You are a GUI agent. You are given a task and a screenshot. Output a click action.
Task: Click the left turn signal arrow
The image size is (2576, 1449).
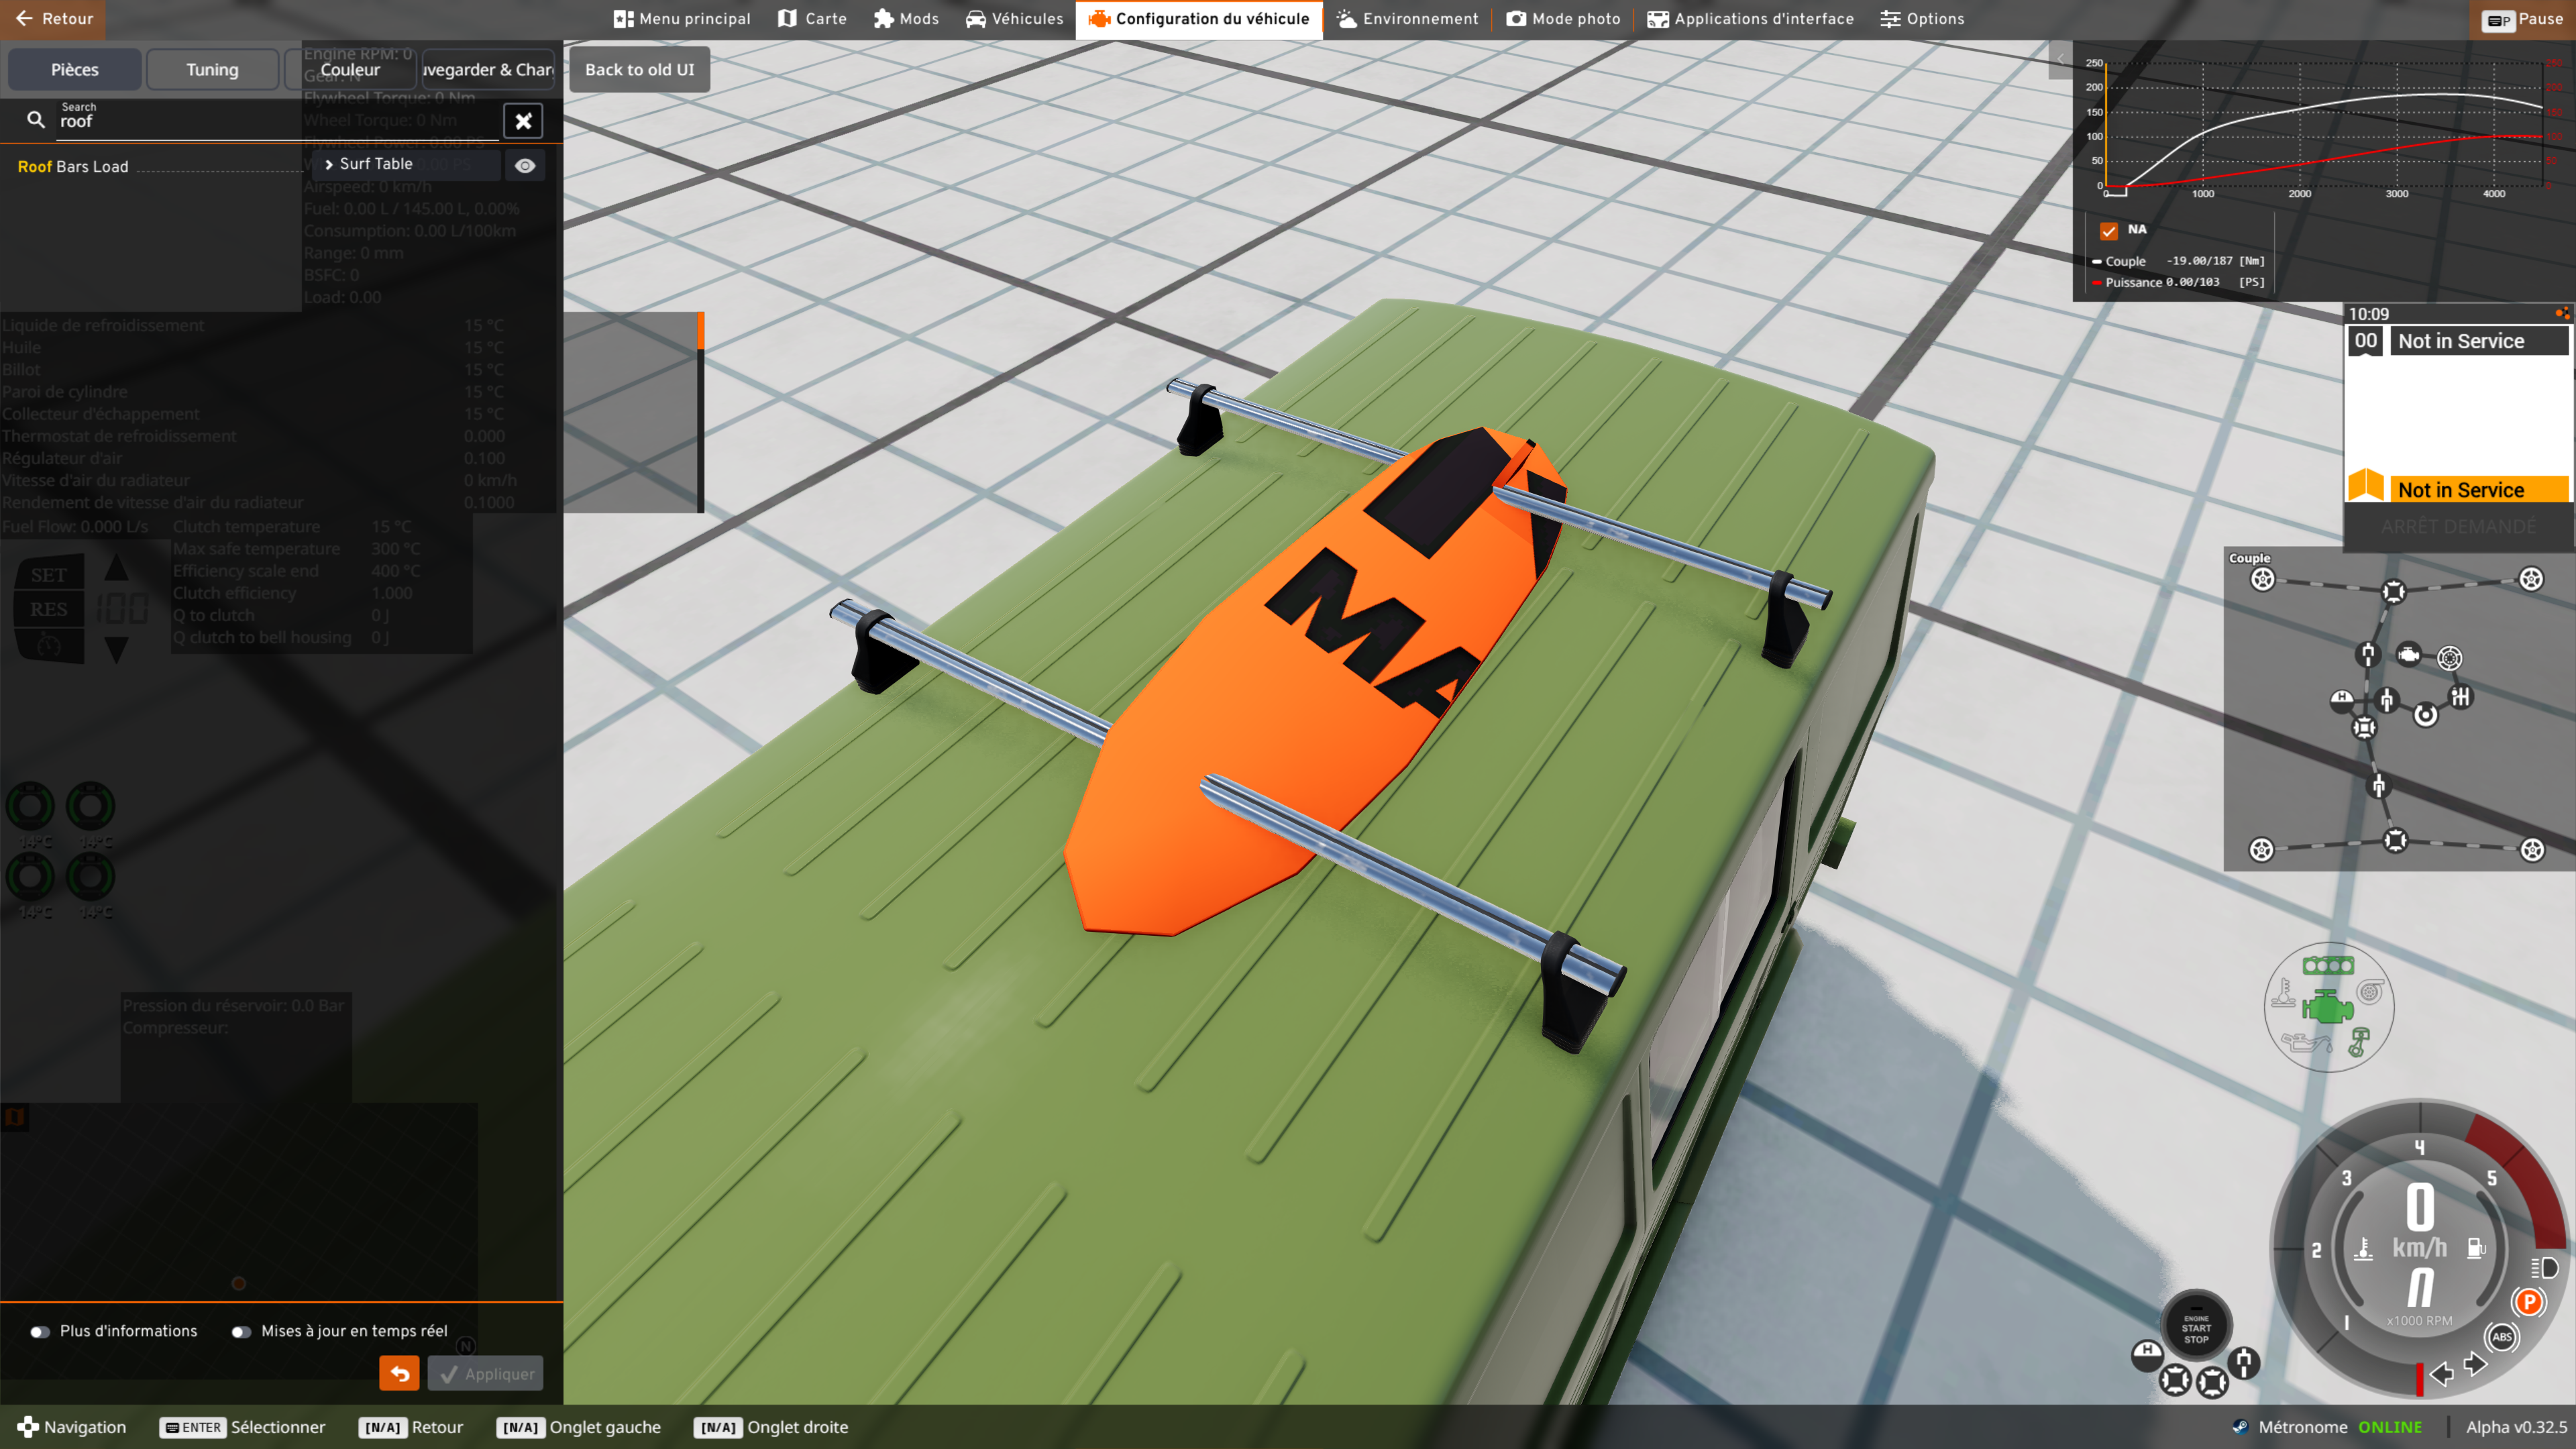pos(2441,1373)
